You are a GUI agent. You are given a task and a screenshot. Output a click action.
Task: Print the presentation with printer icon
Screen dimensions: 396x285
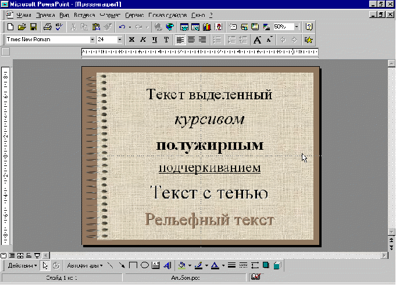48,27
